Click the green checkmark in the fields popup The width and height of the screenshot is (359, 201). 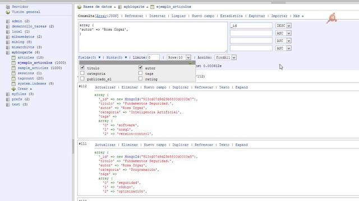tap(191, 63)
